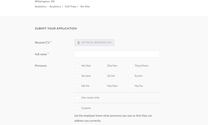Image resolution: width=208 pixels, height=125 pixels.
Task: Tick the They/them pronoun option
Action: 131,66
